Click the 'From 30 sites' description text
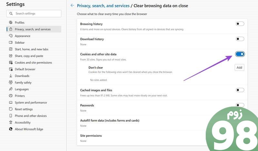 103,60
